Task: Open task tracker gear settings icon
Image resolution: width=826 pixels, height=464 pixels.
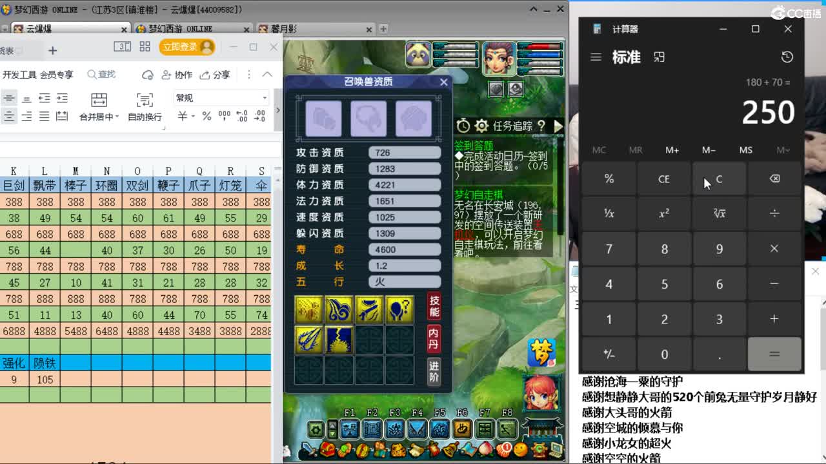Action: [481, 126]
